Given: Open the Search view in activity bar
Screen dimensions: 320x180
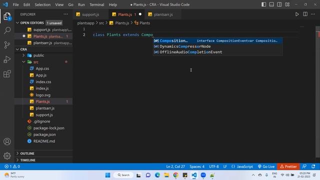Looking at the screenshot, I should 7,30.
